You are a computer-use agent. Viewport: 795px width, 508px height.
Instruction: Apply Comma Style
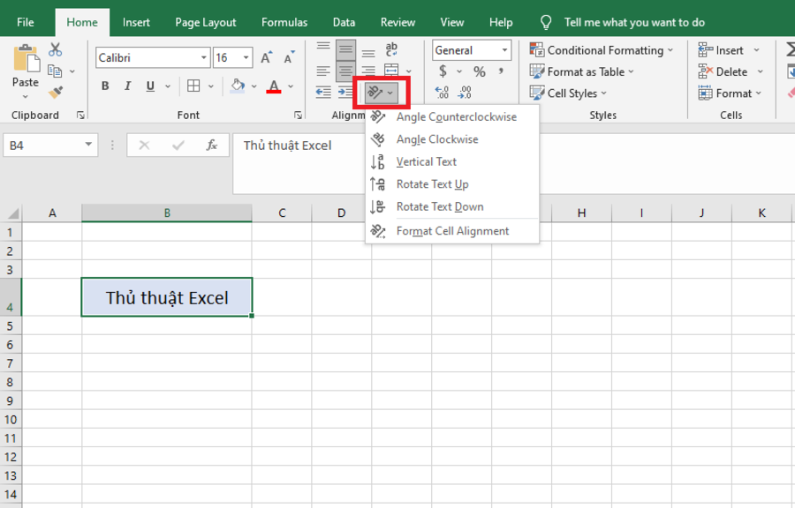tap(501, 71)
